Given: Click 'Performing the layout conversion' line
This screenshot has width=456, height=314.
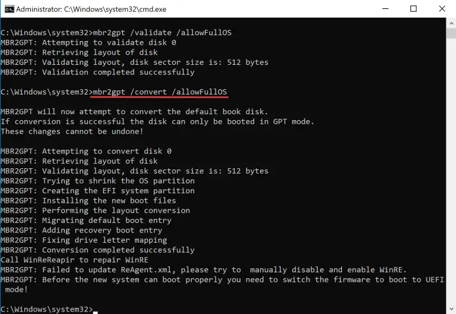Looking at the screenshot, I should click(95, 211).
